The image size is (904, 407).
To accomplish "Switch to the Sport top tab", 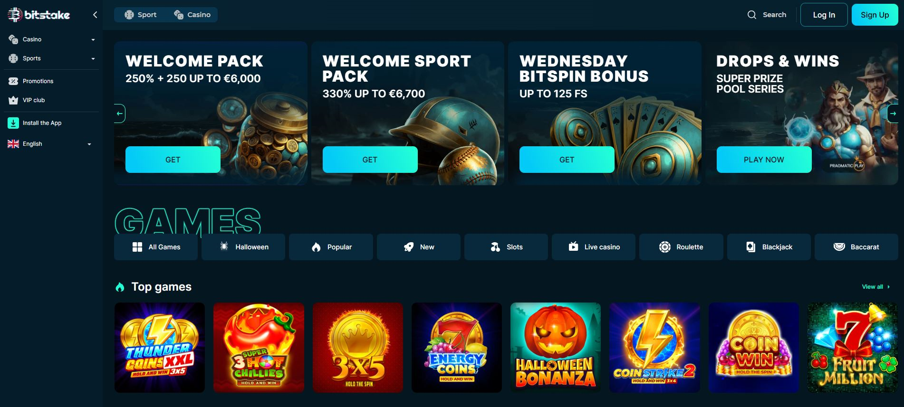I will pos(141,15).
